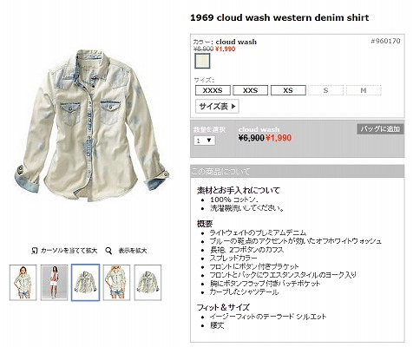Click the 表示を拡大 enlarge view link
Viewport: 413px width, 347px height.
pyautogui.click(x=133, y=251)
